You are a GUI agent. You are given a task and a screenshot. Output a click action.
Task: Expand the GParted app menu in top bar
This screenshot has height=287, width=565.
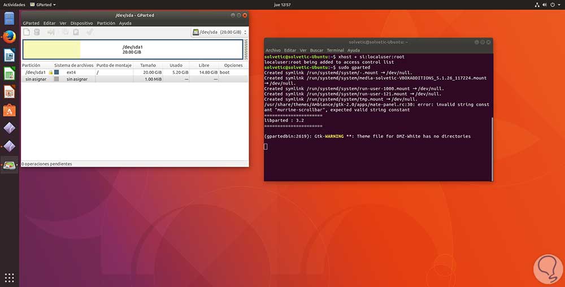pyautogui.click(x=45, y=5)
